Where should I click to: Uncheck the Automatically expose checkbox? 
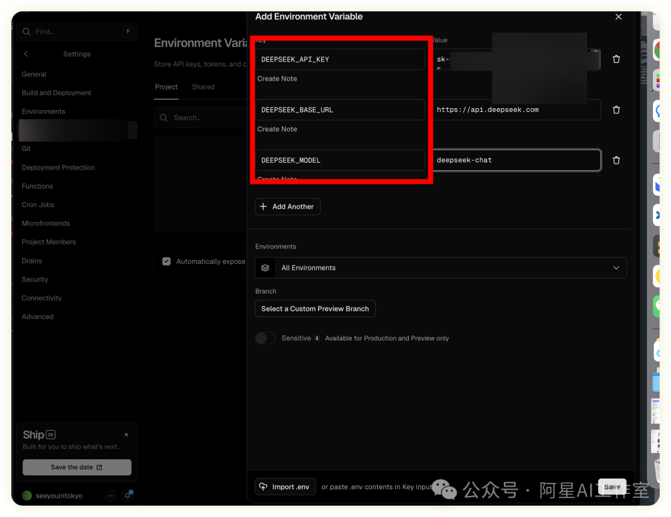(167, 262)
